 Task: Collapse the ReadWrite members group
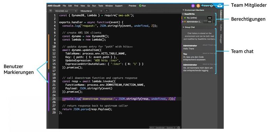point(183,14)
